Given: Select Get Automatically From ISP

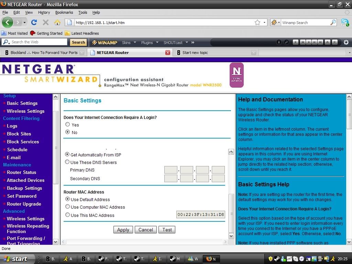Looking at the screenshot, I should coord(67,154).
